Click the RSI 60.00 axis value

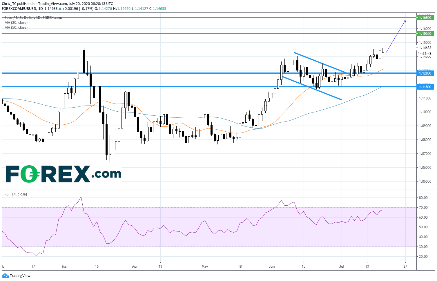click(x=423, y=217)
